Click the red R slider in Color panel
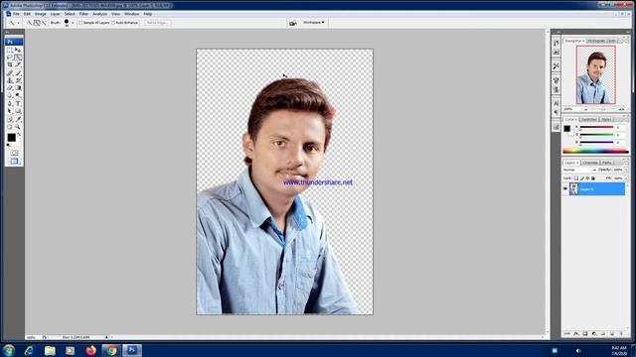 [x=596, y=127]
